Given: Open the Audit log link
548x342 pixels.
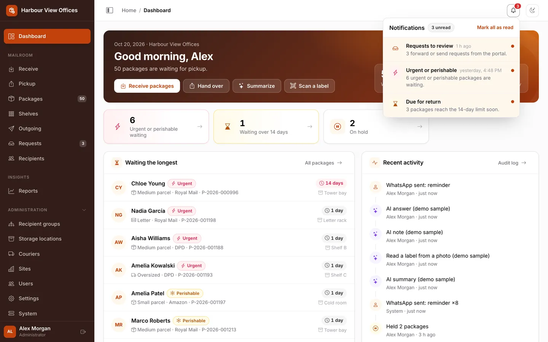Looking at the screenshot, I should [x=512, y=163].
